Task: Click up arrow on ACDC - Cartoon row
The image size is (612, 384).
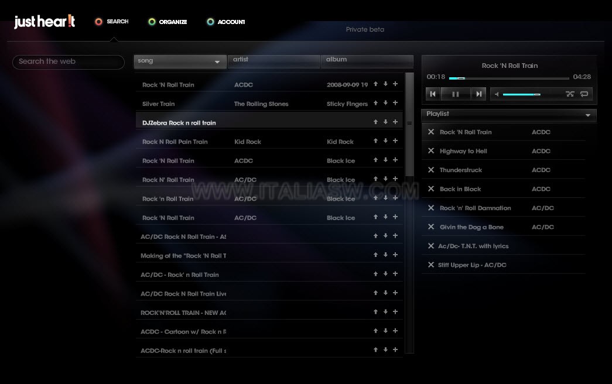Action: [x=375, y=331]
